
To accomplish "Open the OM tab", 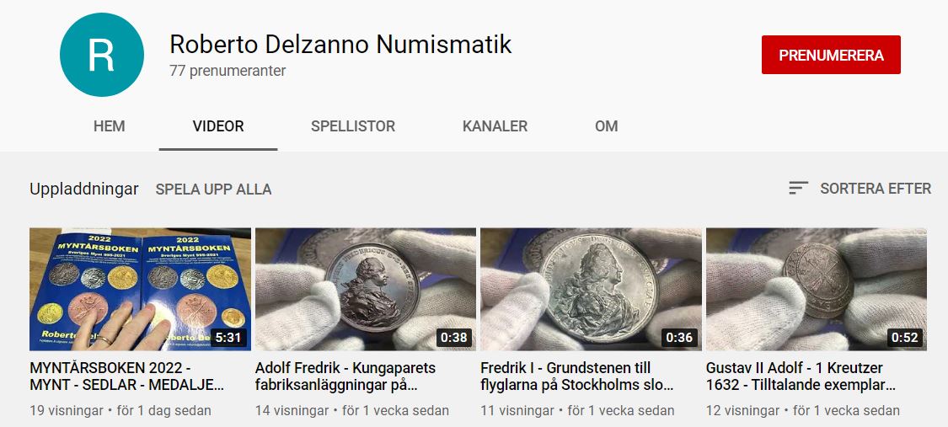I will pos(607,126).
